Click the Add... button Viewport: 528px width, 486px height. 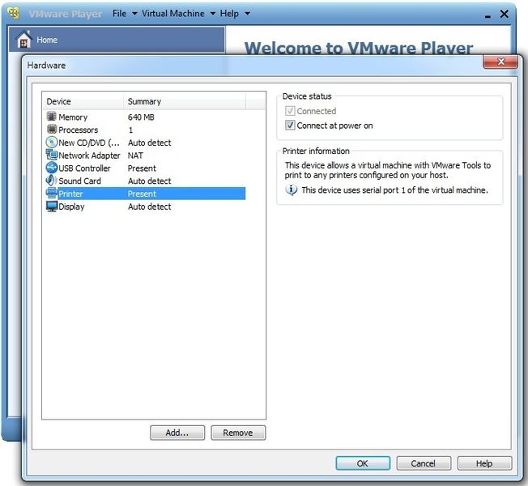pos(177,433)
